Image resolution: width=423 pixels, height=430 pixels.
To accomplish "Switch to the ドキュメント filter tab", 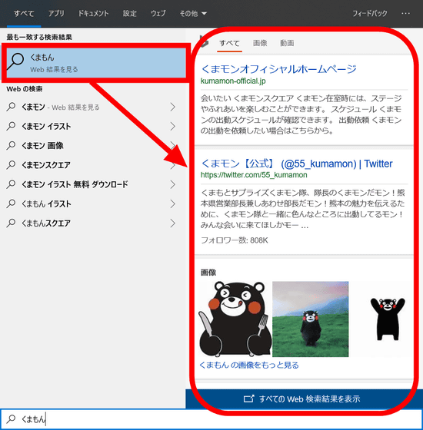I will [x=93, y=13].
